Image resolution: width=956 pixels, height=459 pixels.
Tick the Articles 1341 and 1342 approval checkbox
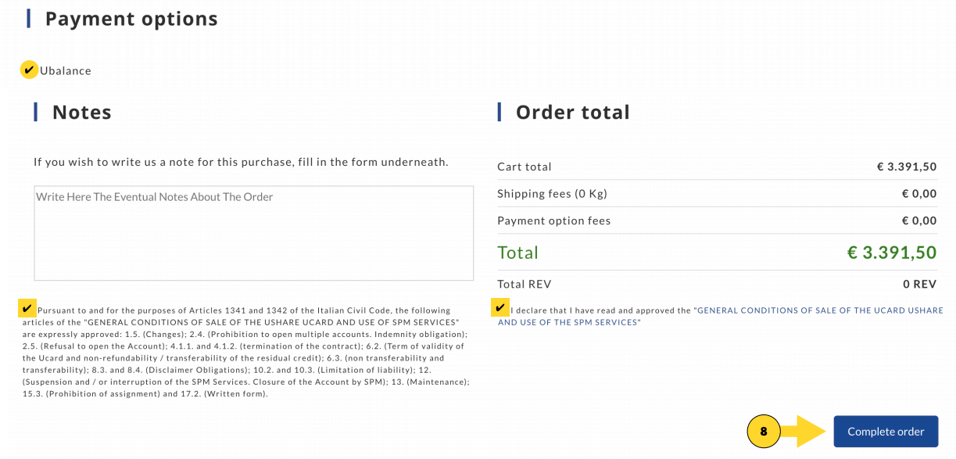coord(27,308)
